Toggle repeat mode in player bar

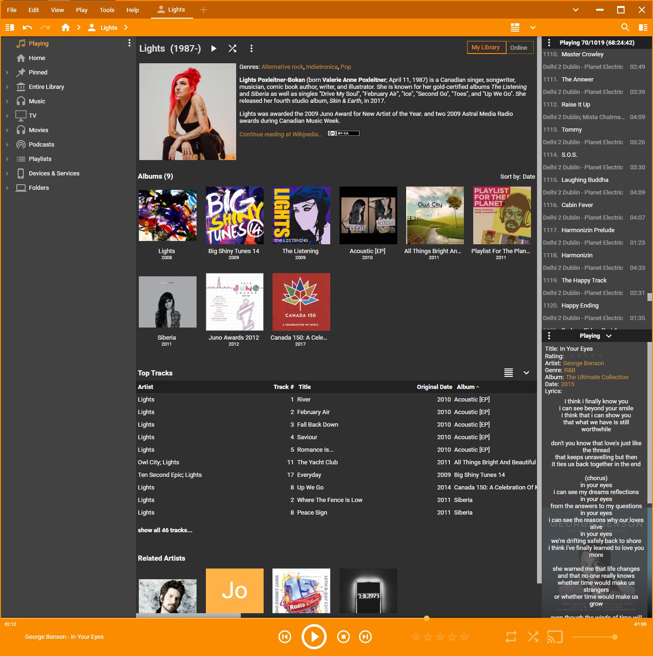coord(511,637)
